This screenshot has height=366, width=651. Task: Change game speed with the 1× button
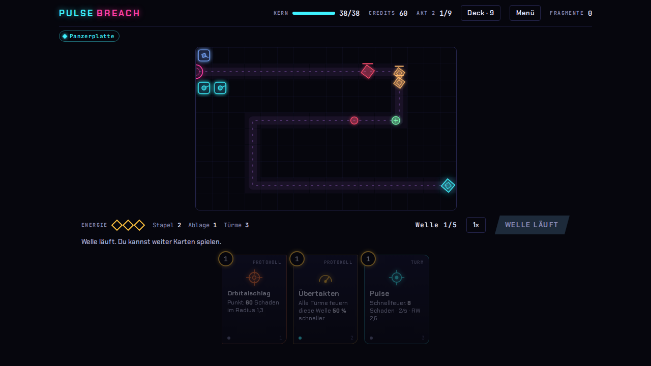476,225
